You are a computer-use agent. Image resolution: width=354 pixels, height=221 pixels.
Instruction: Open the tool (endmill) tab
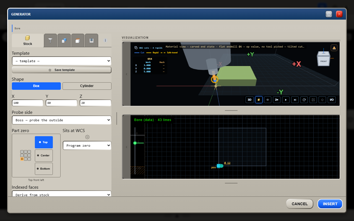coord(50,40)
